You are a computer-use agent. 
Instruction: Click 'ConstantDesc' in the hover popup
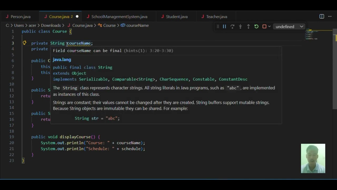pos(233,79)
